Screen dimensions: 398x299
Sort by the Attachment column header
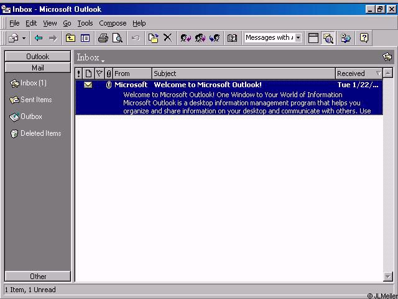coord(109,74)
